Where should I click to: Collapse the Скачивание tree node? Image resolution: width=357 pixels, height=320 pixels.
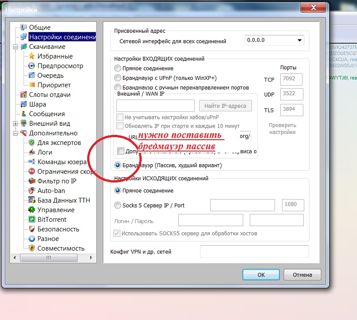tap(16, 47)
